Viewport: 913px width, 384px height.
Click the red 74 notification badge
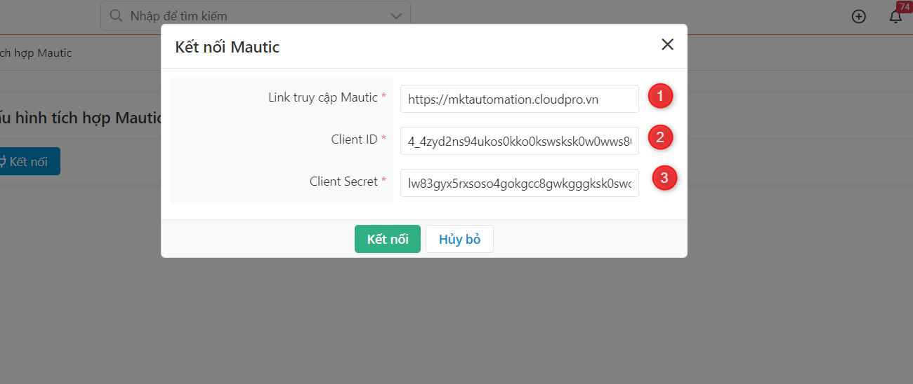(904, 6)
